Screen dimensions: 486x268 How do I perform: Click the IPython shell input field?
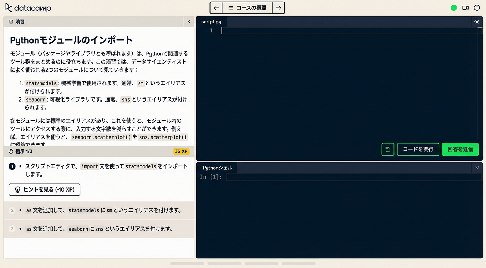tap(354, 177)
